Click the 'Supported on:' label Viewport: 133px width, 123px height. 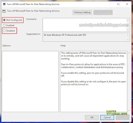33,34
